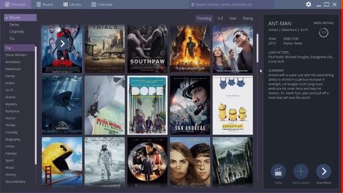343x193 pixels.
Task: Select the Trials movie poster
Action: tap(105, 49)
